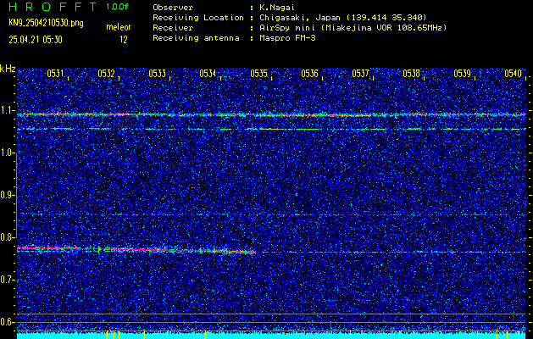Click the 1.1 frequency axis label

(x=7, y=110)
